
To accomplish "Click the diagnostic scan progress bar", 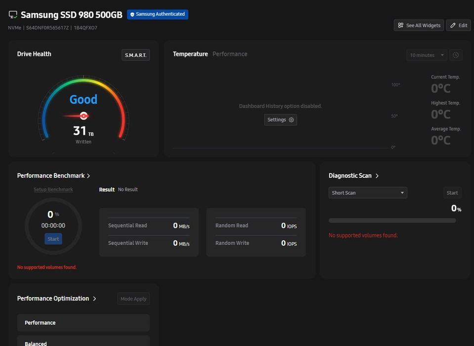I will coord(392,220).
